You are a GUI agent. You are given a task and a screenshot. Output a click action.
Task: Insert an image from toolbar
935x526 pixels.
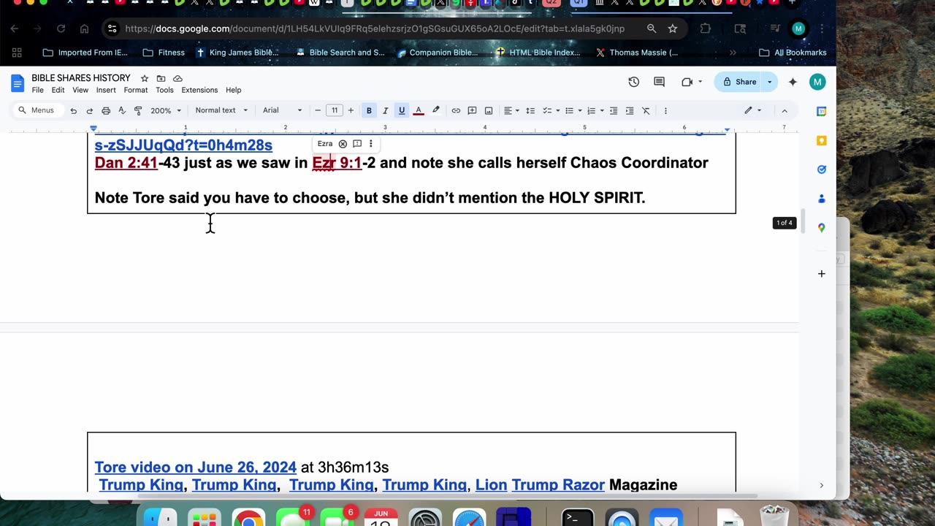pos(489,110)
